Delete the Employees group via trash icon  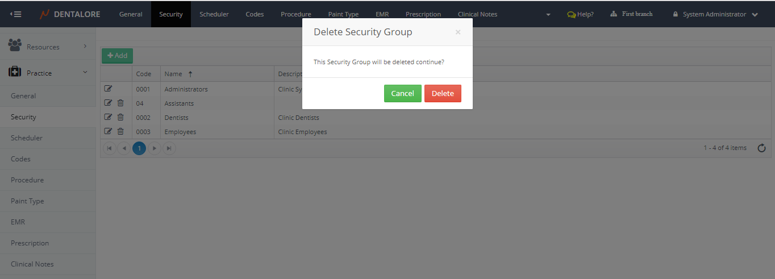coord(120,131)
